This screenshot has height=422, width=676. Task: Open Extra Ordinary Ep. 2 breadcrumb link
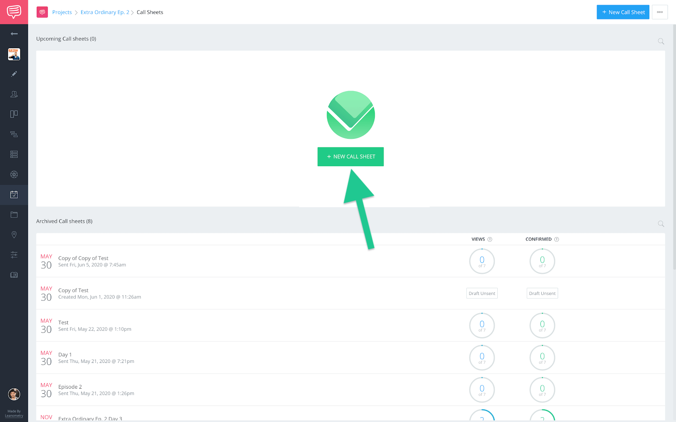[105, 12]
